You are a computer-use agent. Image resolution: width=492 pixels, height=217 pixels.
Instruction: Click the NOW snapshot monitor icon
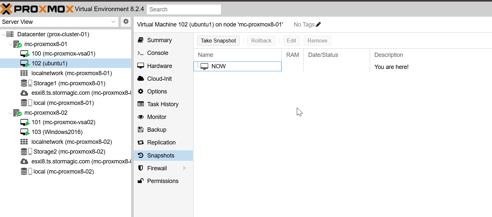(204, 66)
